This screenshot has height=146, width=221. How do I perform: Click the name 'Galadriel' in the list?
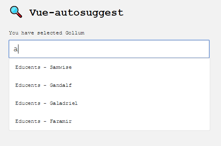coord(64,103)
